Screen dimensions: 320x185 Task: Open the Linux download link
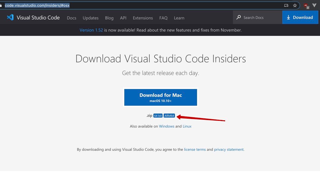187,126
